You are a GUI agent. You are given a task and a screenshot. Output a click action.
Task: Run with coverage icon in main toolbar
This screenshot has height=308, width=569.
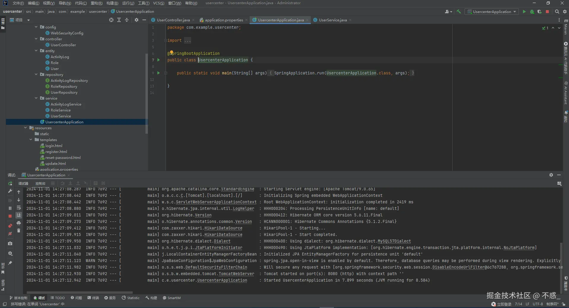(x=539, y=12)
